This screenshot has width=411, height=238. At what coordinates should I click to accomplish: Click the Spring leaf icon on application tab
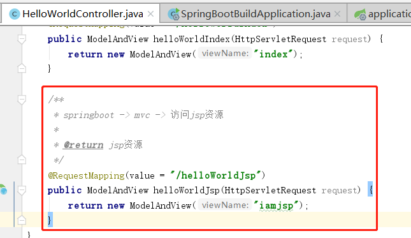pos(360,14)
